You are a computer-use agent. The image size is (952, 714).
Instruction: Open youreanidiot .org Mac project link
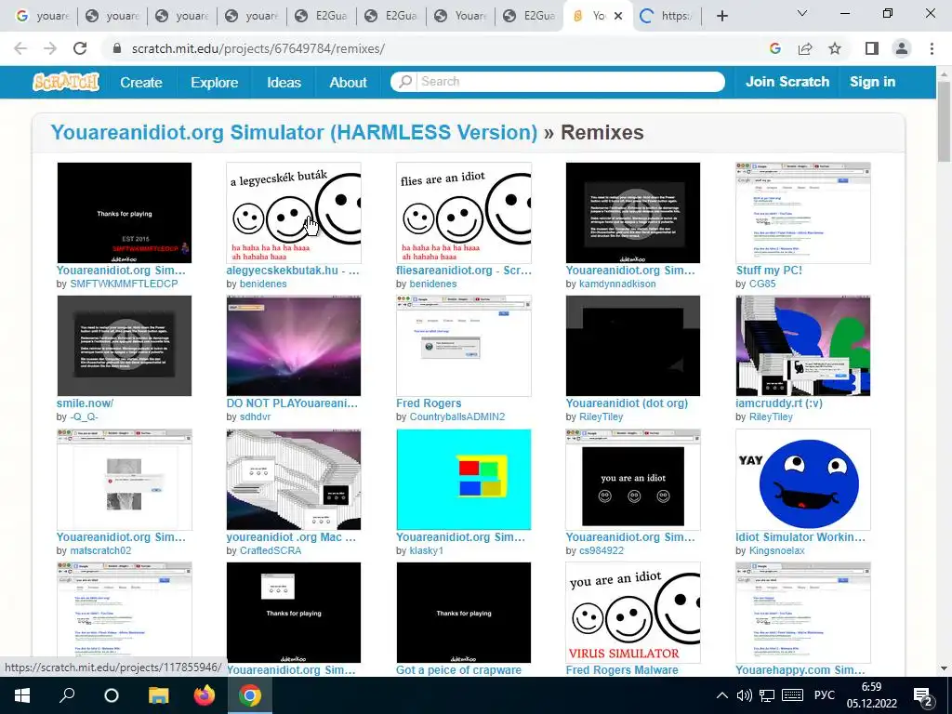(x=291, y=536)
